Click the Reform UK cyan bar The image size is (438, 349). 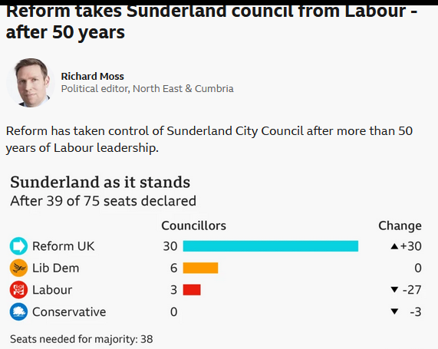click(271, 246)
